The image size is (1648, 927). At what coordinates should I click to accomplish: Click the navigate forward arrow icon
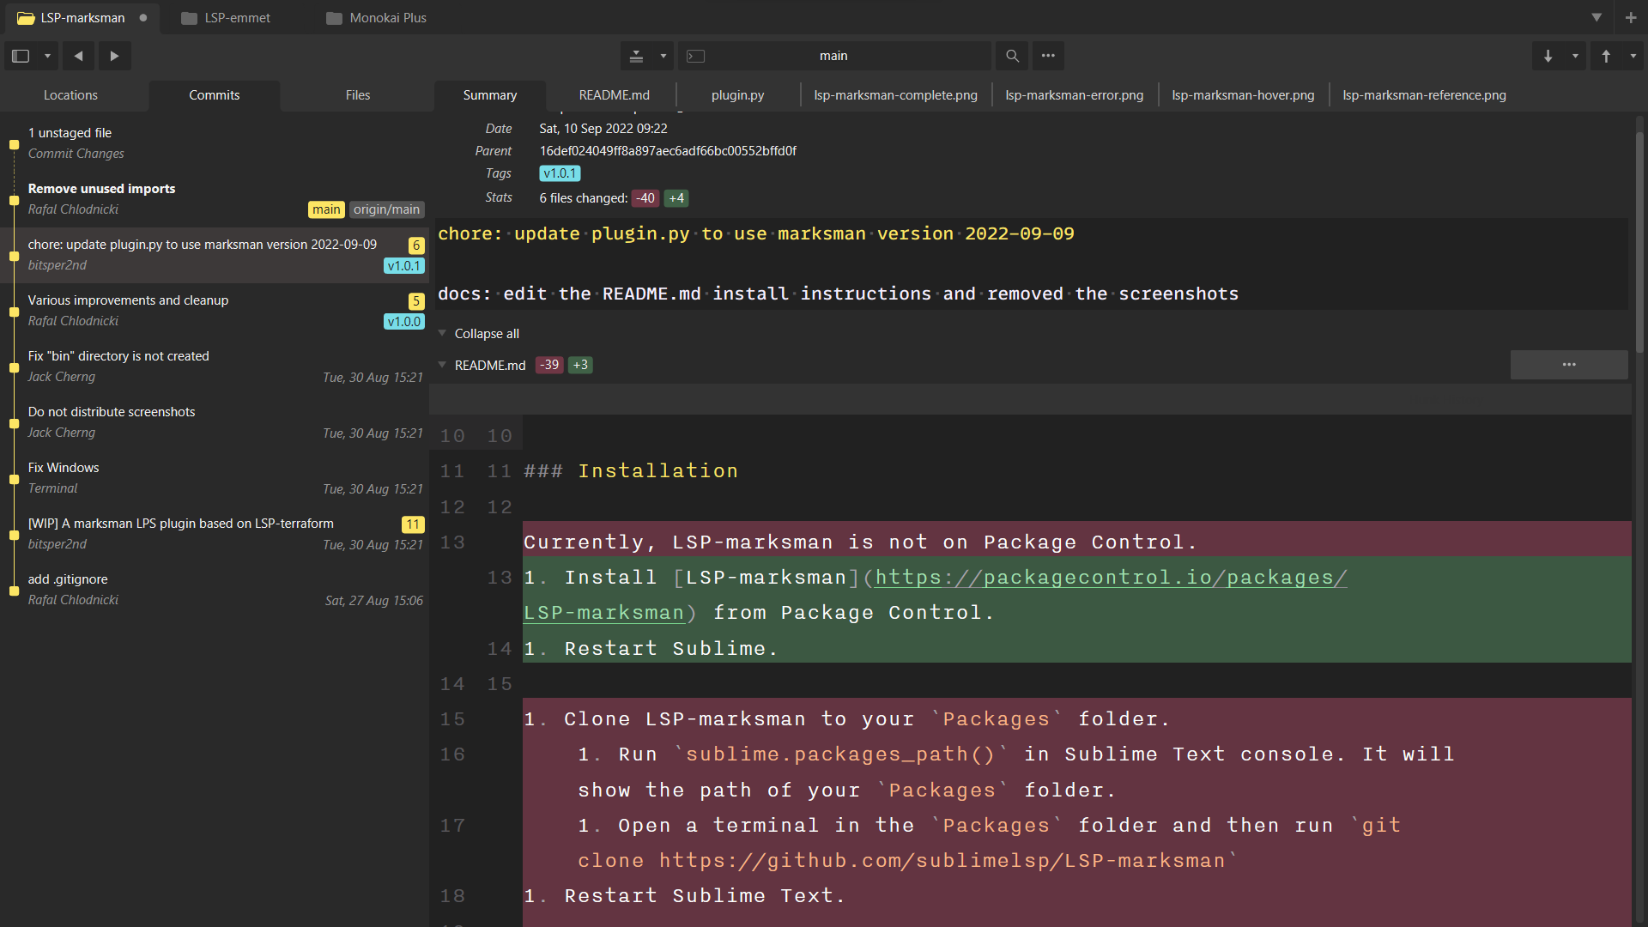click(114, 56)
